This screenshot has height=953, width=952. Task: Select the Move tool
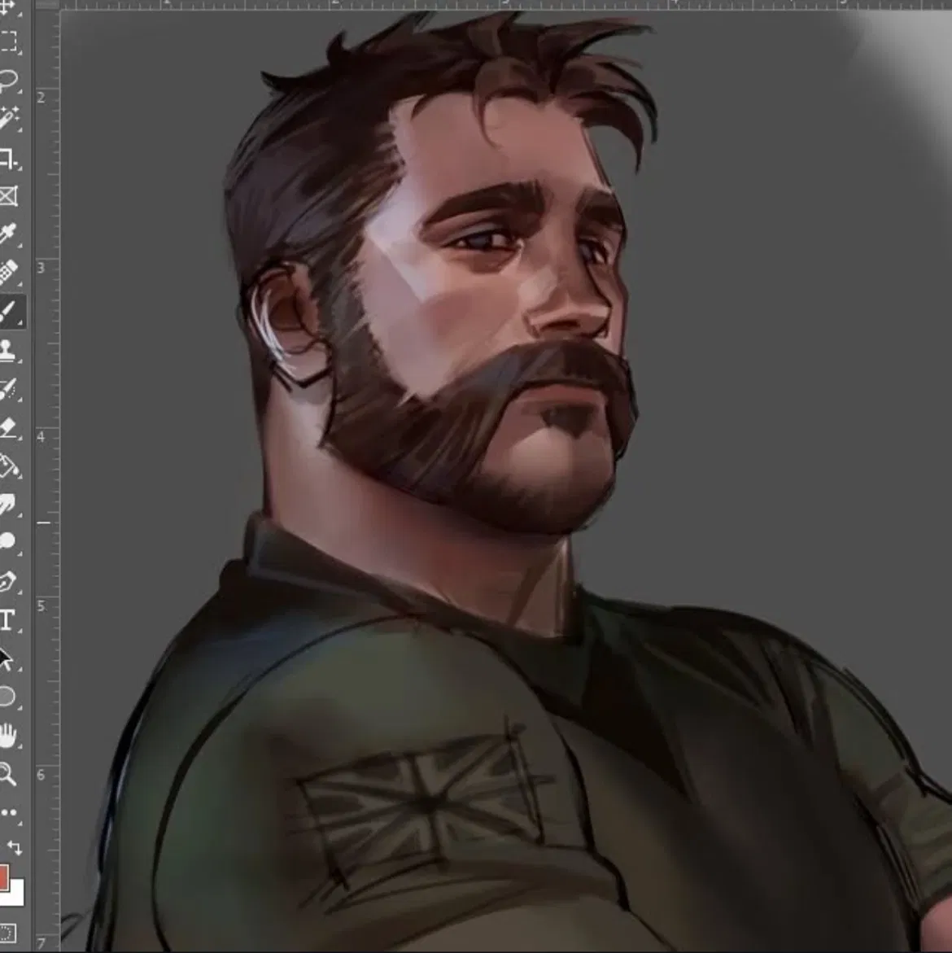coord(8,7)
